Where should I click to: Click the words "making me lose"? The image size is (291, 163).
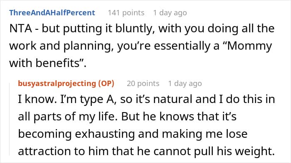pos(205,134)
